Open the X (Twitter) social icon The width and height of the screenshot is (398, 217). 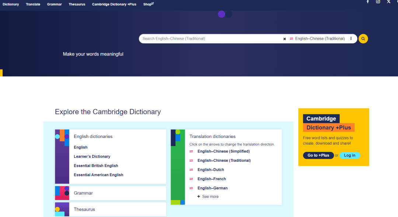389,2
